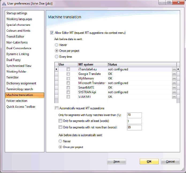
Task: Enable the Microsoft Translator Use checkbox
Action: pos(68,83)
